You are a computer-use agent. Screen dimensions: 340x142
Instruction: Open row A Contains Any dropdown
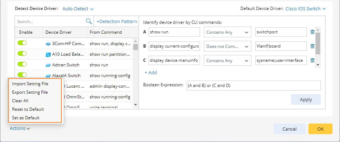pyautogui.click(x=228, y=32)
